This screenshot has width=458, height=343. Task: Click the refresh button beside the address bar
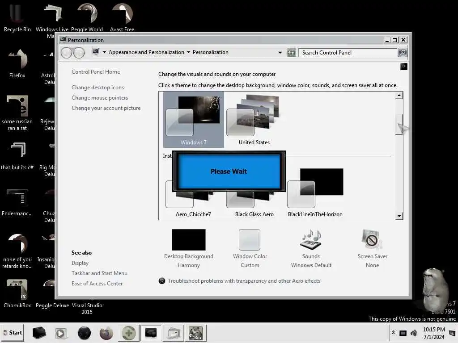click(291, 53)
